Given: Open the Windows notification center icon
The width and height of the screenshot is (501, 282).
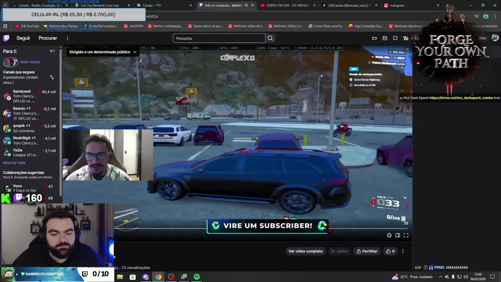Looking at the screenshot, I should pos(492,277).
